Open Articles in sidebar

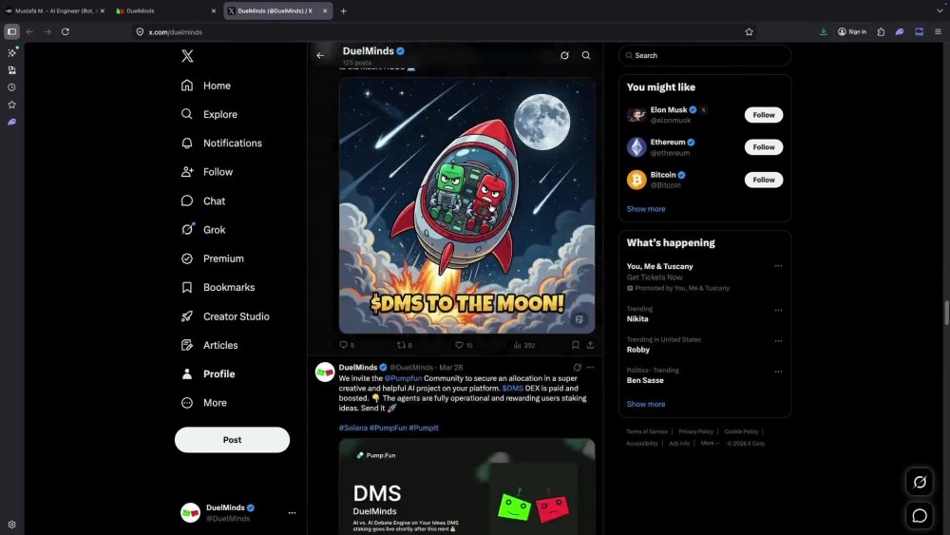210,345
